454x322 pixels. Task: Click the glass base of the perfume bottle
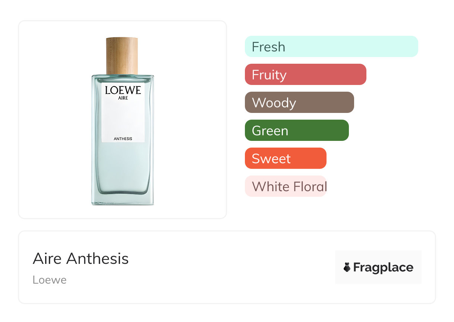pyautogui.click(x=123, y=198)
